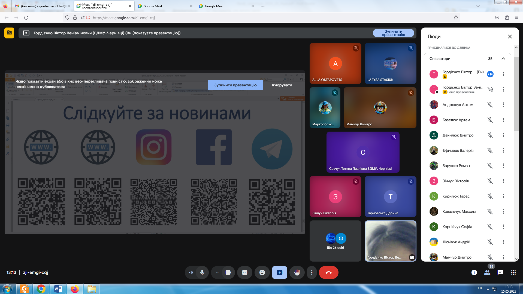Click audio-off icon for Ваша презентація entry

(490, 89)
